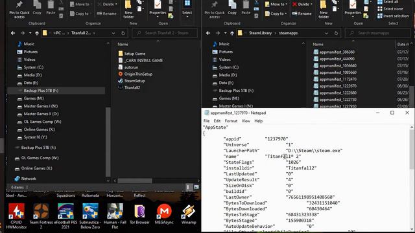Click the Notepad vertical scrollbar thumb
This screenshot has height=233, width=415.
(x=412, y=150)
